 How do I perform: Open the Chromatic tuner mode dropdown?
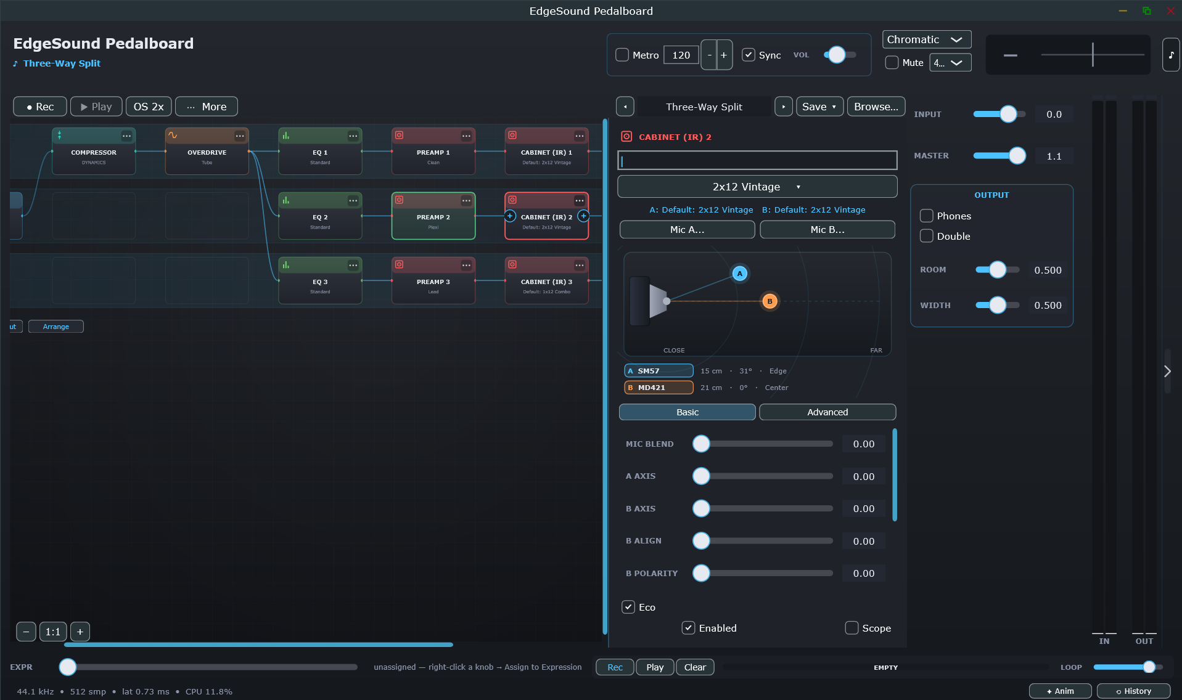(927, 39)
